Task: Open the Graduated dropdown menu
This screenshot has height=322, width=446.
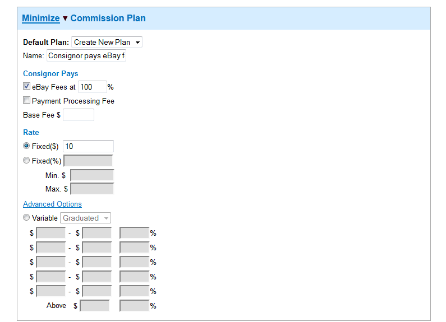Action: point(85,218)
